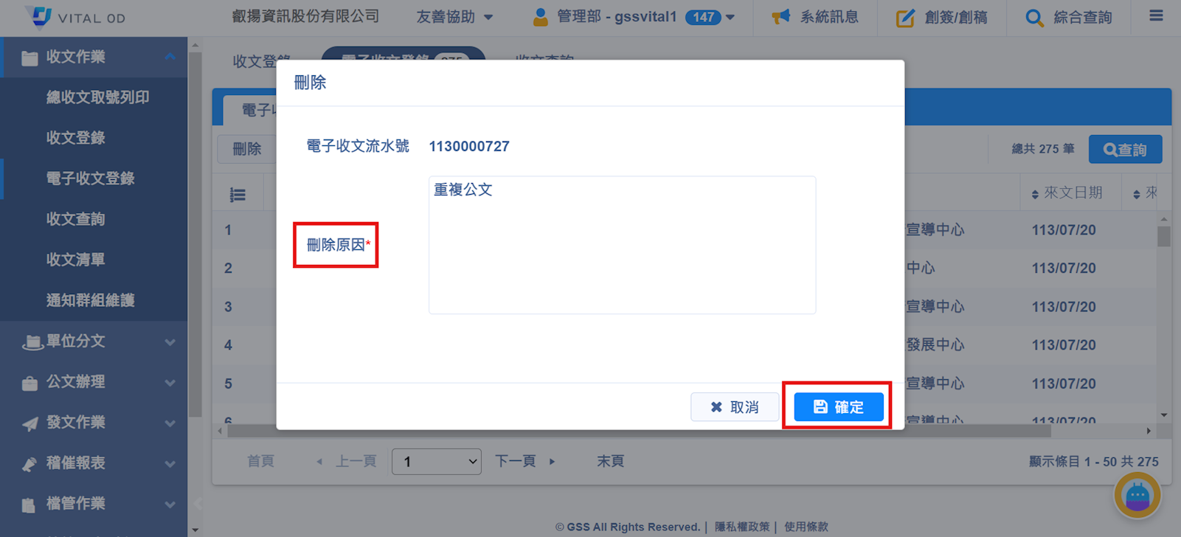
Task: Open 系統訊息 megaphone icon
Action: pos(780,17)
